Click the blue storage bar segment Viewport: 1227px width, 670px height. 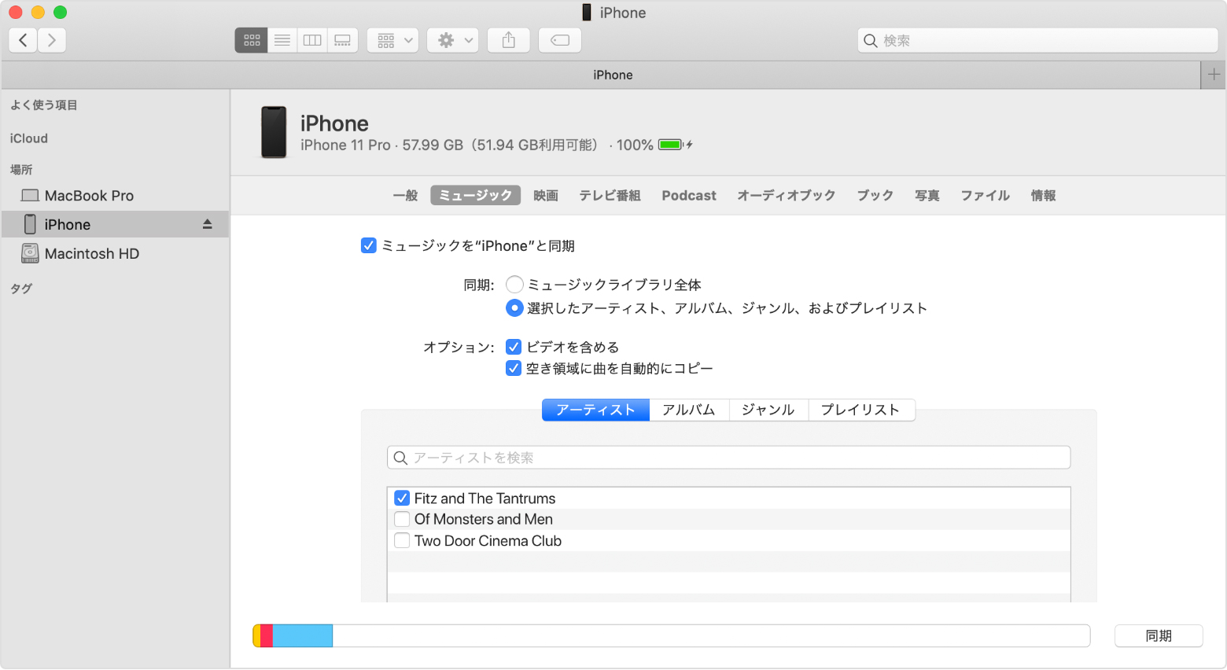coord(303,635)
